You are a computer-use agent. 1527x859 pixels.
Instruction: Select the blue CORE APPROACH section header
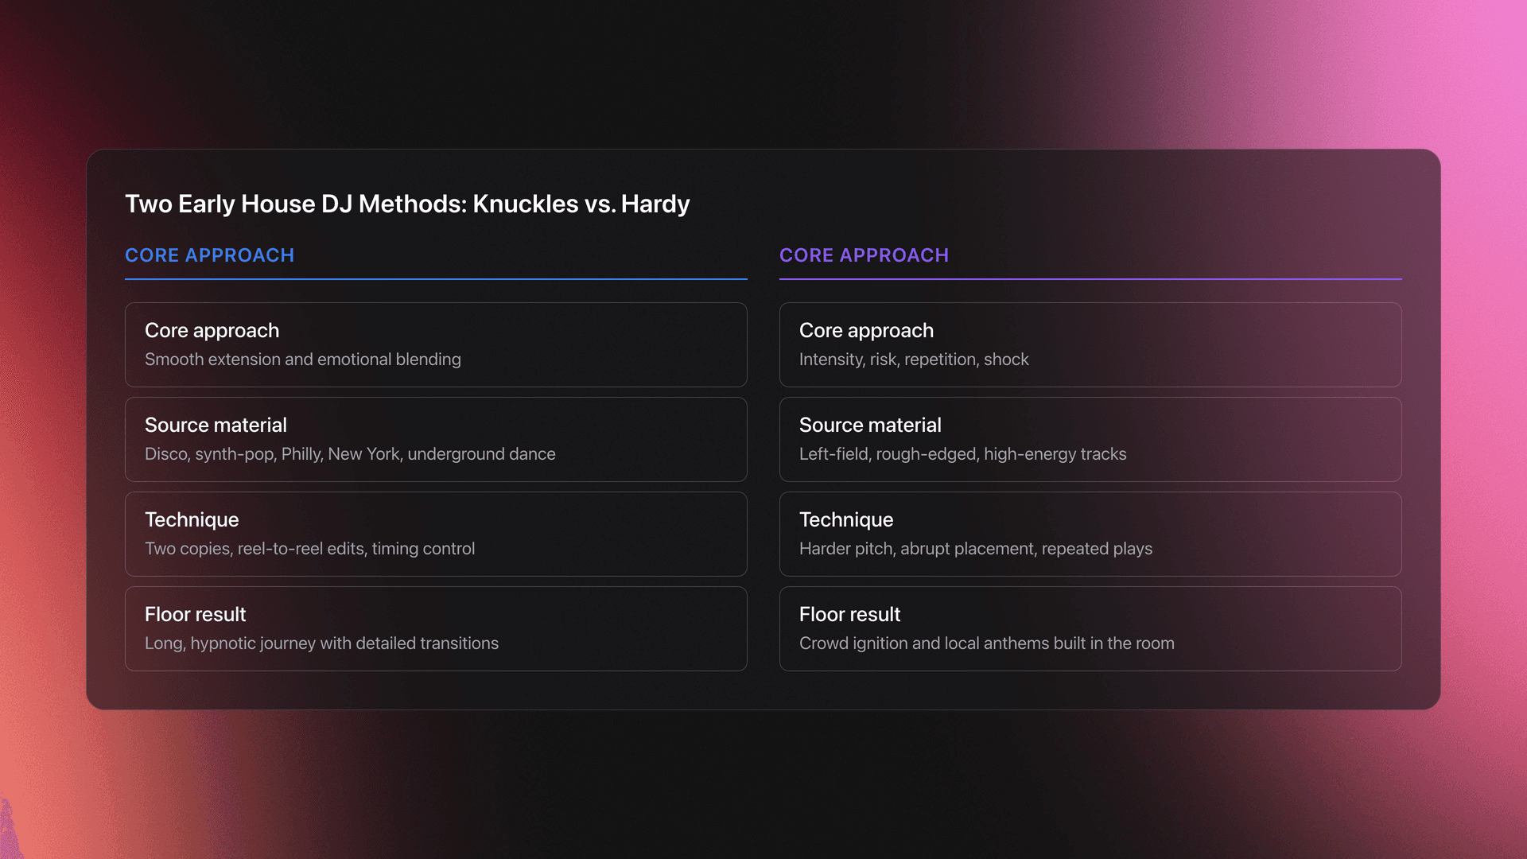[209, 255]
